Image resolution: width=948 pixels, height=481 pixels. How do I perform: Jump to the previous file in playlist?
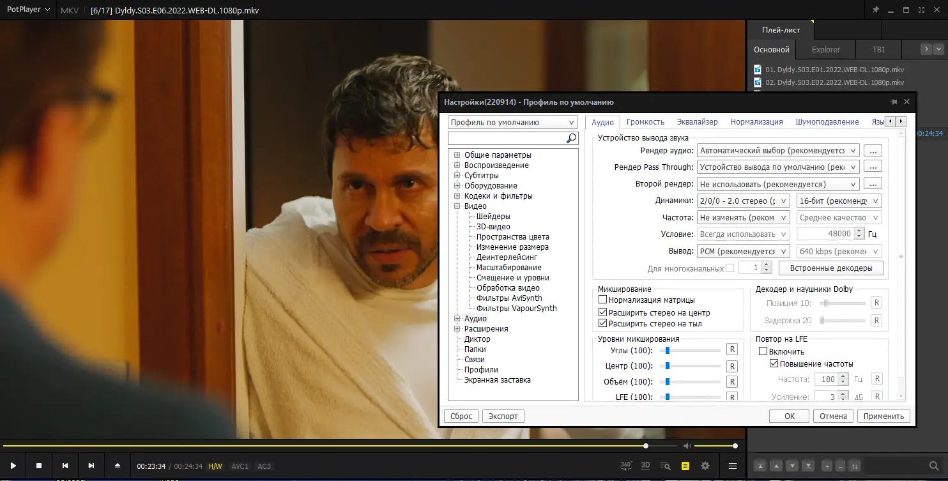(x=65, y=466)
